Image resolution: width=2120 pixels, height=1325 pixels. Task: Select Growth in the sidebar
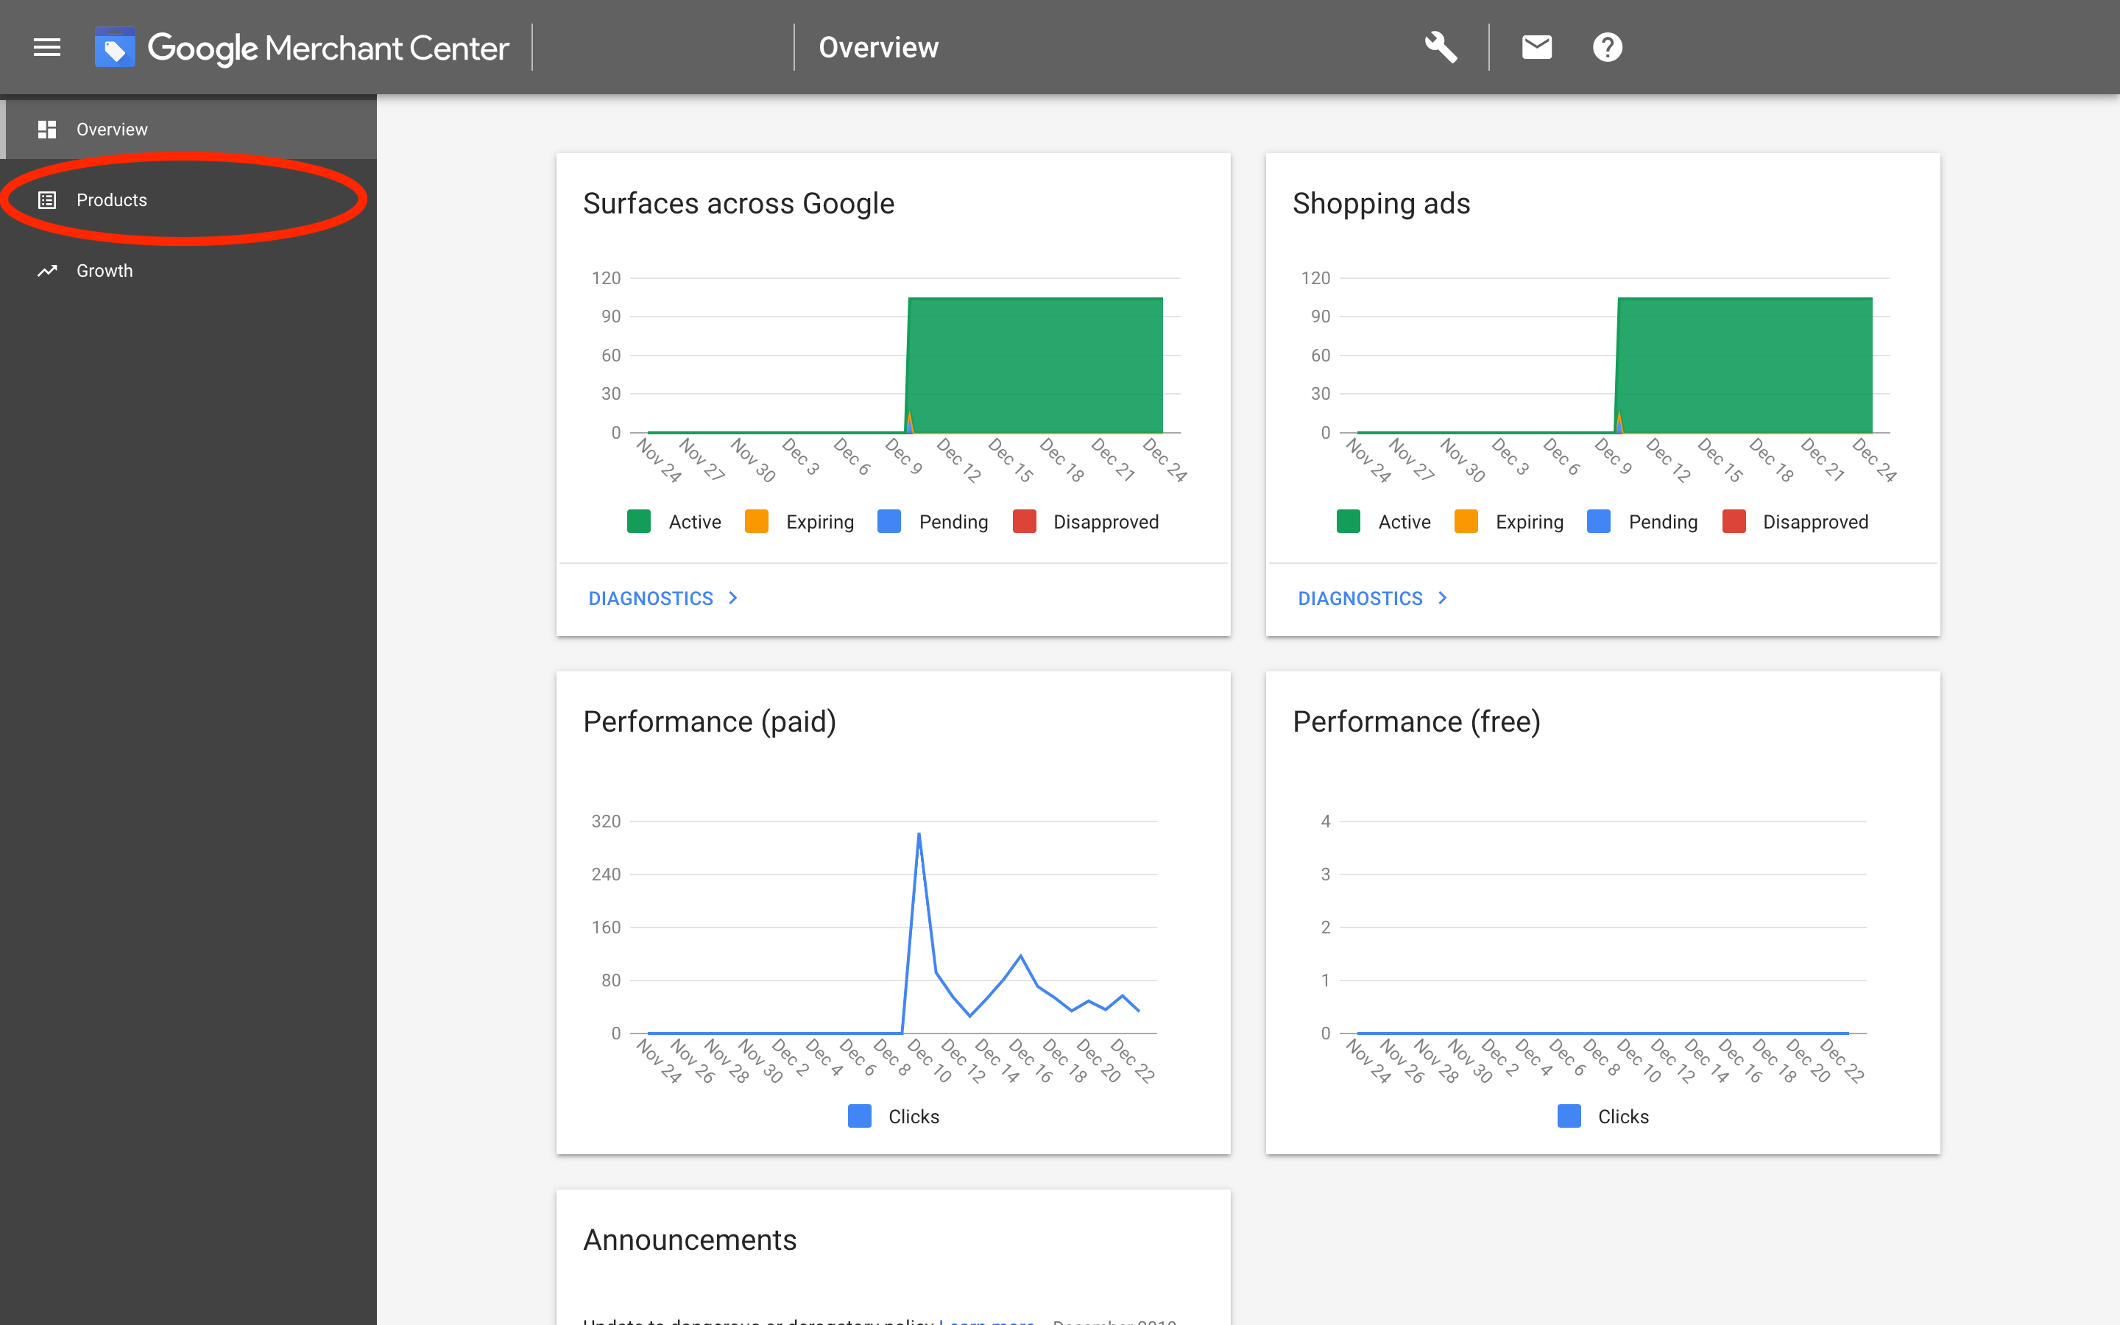(105, 271)
